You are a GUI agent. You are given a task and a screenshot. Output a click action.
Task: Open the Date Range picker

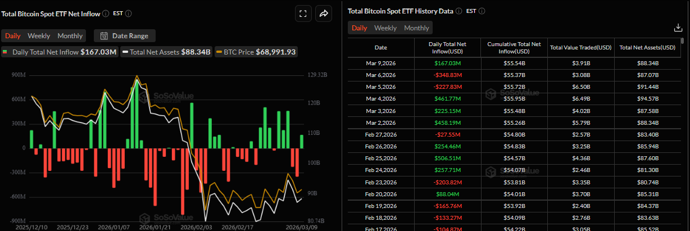tap(124, 36)
